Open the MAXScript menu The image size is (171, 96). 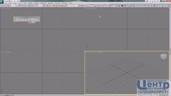tap(65, 3)
